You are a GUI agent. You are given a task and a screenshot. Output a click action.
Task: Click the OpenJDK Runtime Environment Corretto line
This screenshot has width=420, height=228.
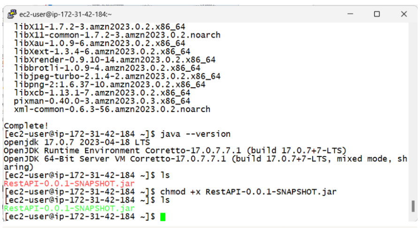click(175, 150)
